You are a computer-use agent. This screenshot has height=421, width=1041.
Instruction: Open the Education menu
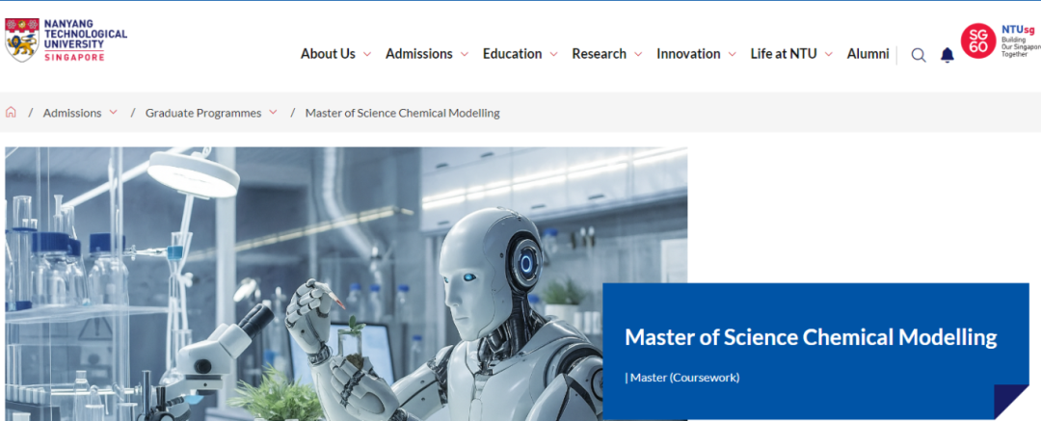[512, 54]
